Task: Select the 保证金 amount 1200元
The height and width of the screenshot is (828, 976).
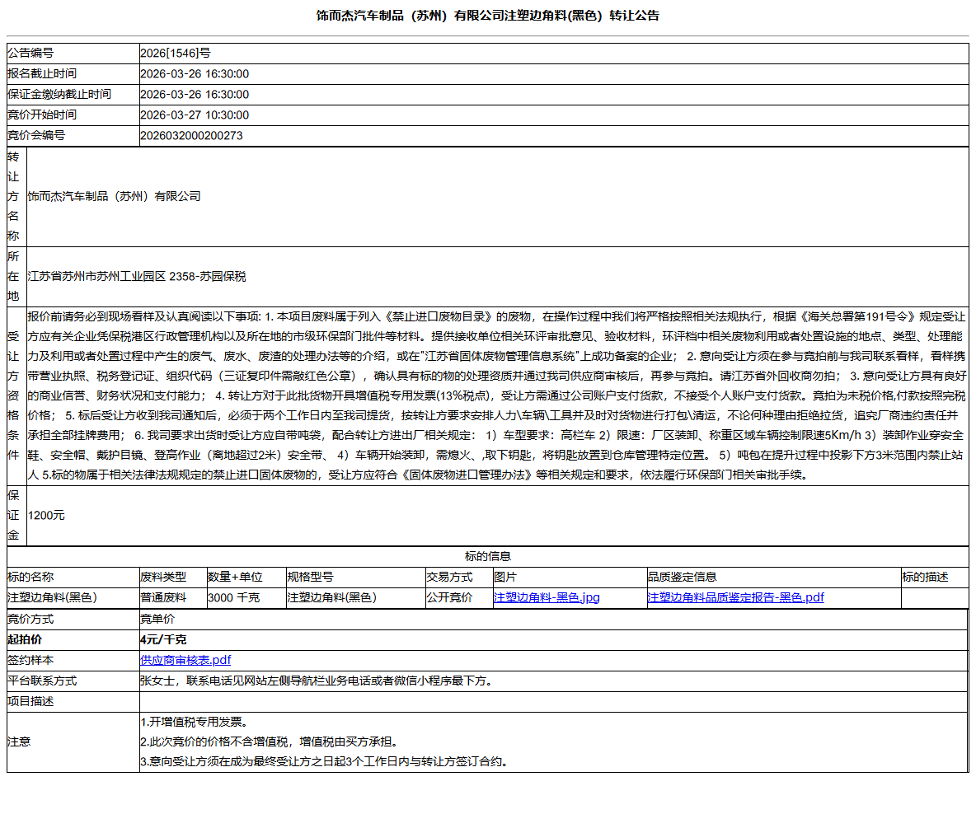Action: coord(51,514)
